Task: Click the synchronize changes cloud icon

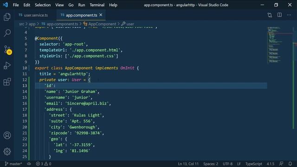Action: 29,164
